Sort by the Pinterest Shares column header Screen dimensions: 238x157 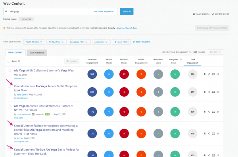124,61
